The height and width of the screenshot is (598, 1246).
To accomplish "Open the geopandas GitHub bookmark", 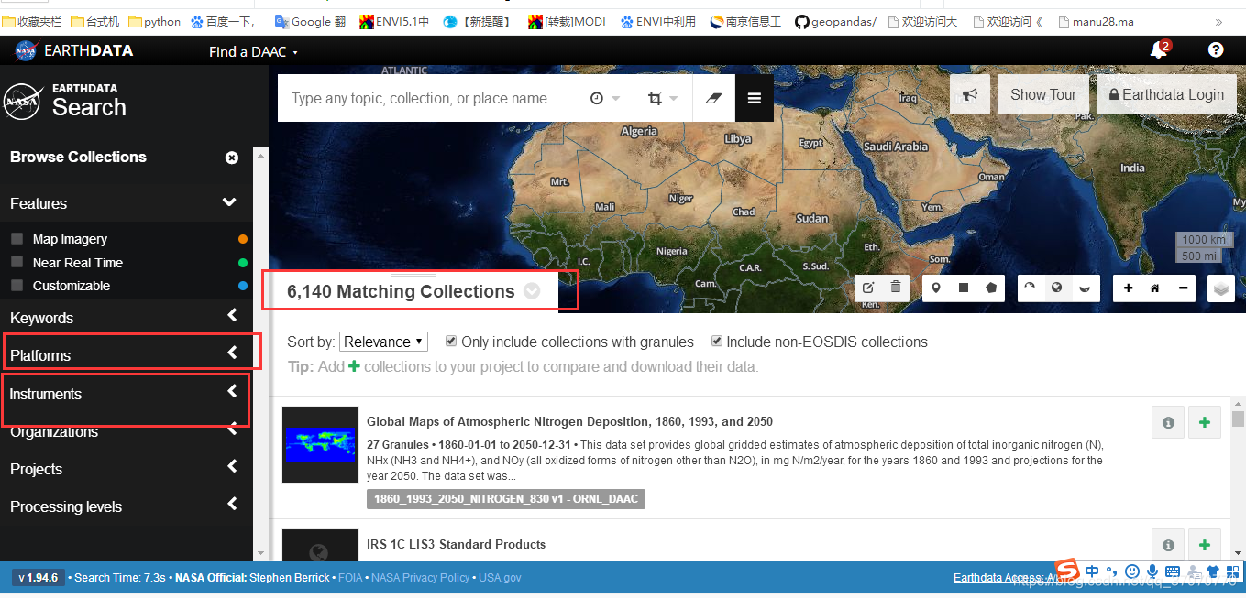I will coord(834,21).
